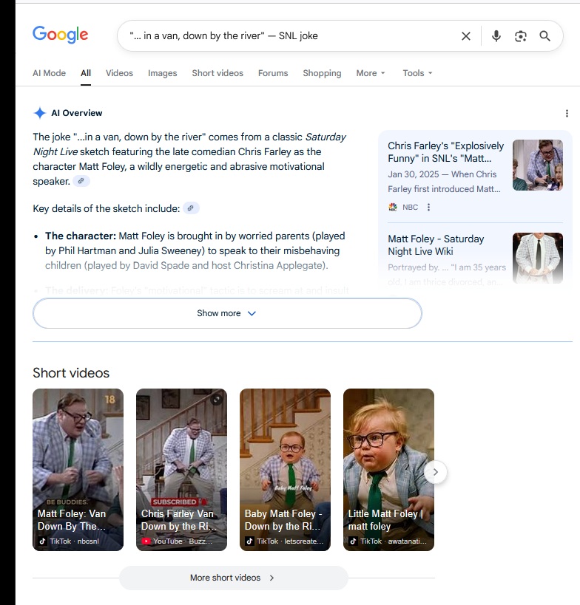Screen dimensions: 580x605
Task: Open the Images results tab
Action: 162,73
